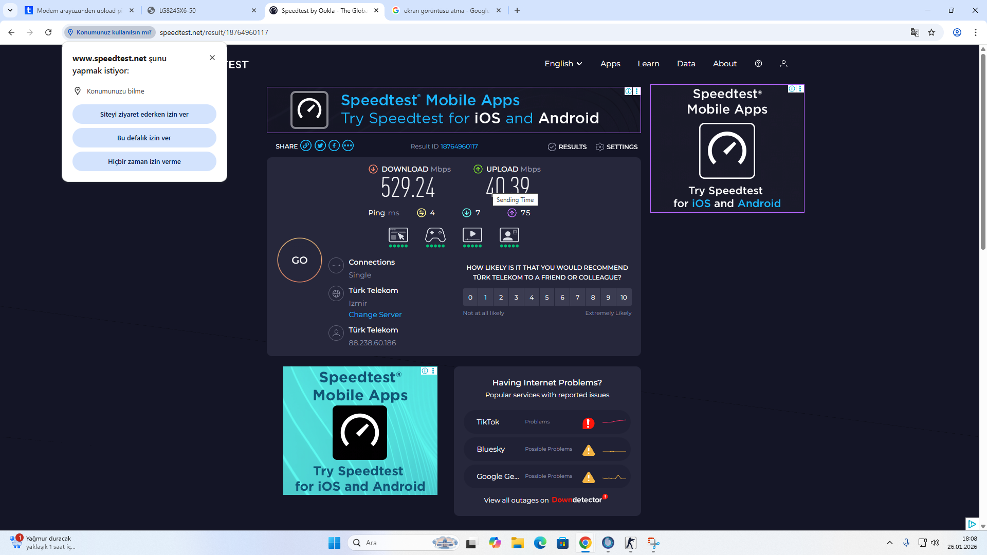Click the Change Server link
The width and height of the screenshot is (987, 555).
click(x=375, y=314)
